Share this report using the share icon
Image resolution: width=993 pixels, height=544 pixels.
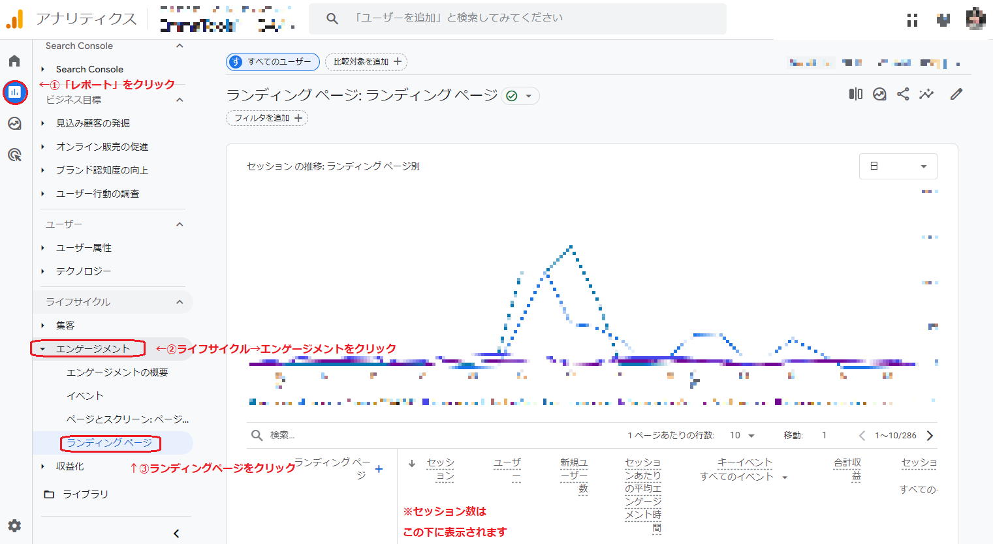903,93
